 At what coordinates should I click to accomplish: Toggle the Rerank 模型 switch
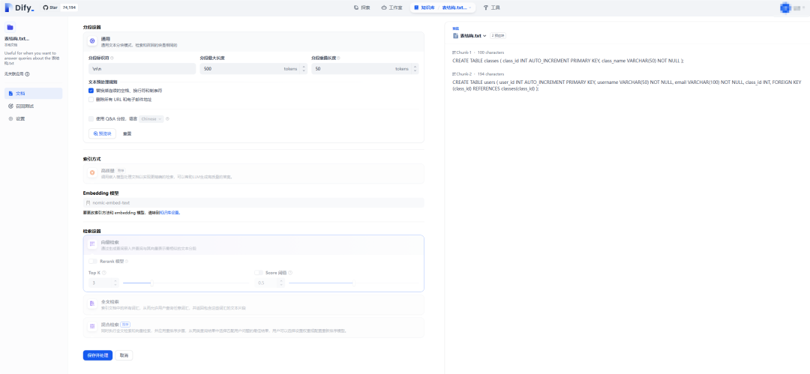(x=92, y=262)
